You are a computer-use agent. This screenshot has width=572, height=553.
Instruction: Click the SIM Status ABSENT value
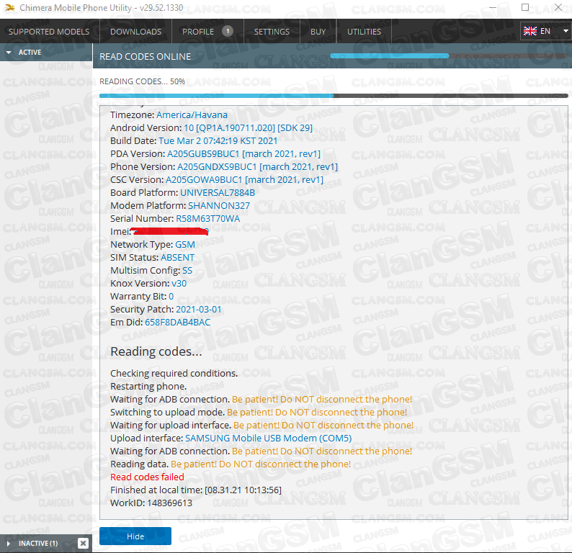pos(178,257)
